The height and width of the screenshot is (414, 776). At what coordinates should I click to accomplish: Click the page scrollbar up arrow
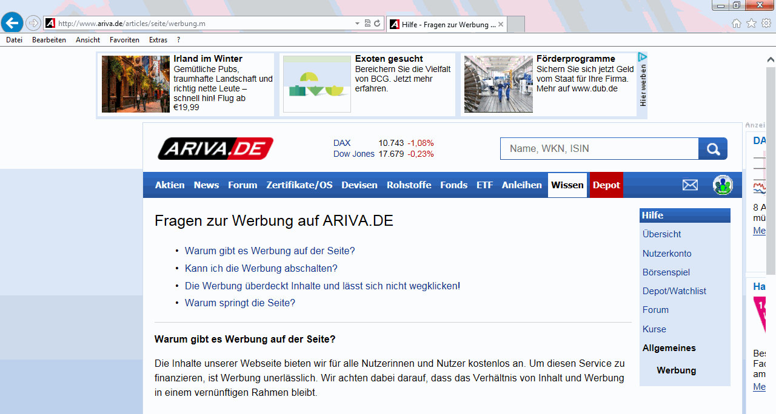(x=771, y=59)
